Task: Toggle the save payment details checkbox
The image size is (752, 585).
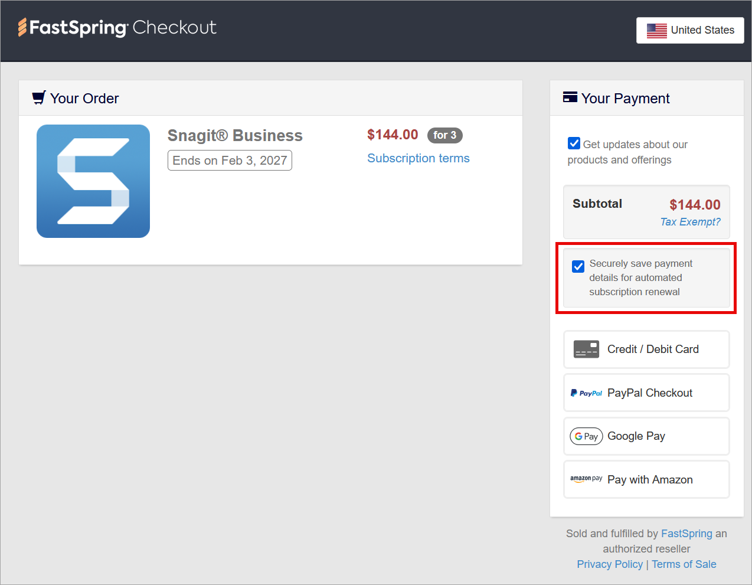Action: tap(578, 266)
